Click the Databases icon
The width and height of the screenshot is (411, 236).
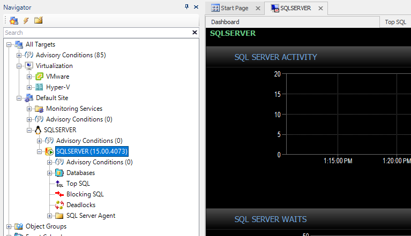pos(59,173)
